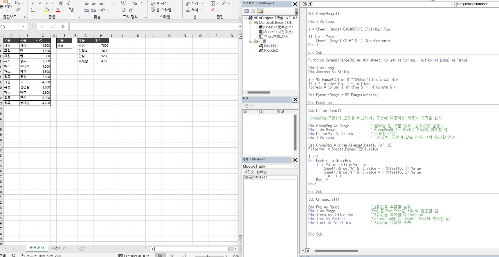Image resolution: width=499 pixels, height=257 pixels.
Task: Click find and select magnifier icon
Action: pos(224,3)
